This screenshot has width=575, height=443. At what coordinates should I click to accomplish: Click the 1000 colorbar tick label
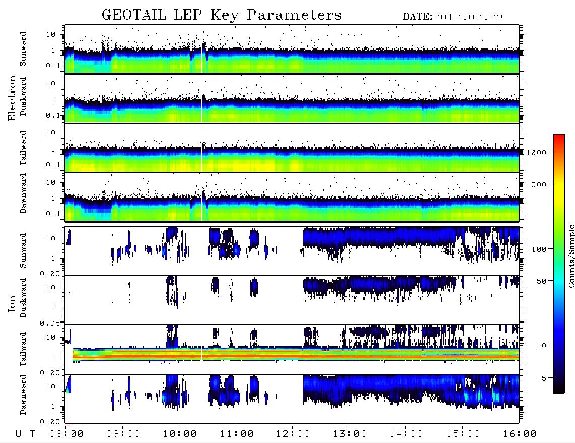pos(536,152)
